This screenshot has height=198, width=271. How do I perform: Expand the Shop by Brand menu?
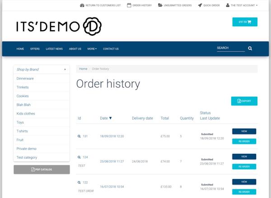coord(41,69)
